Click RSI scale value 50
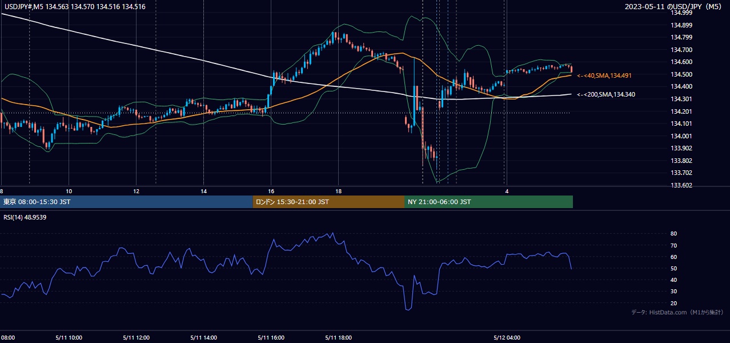 (673, 268)
